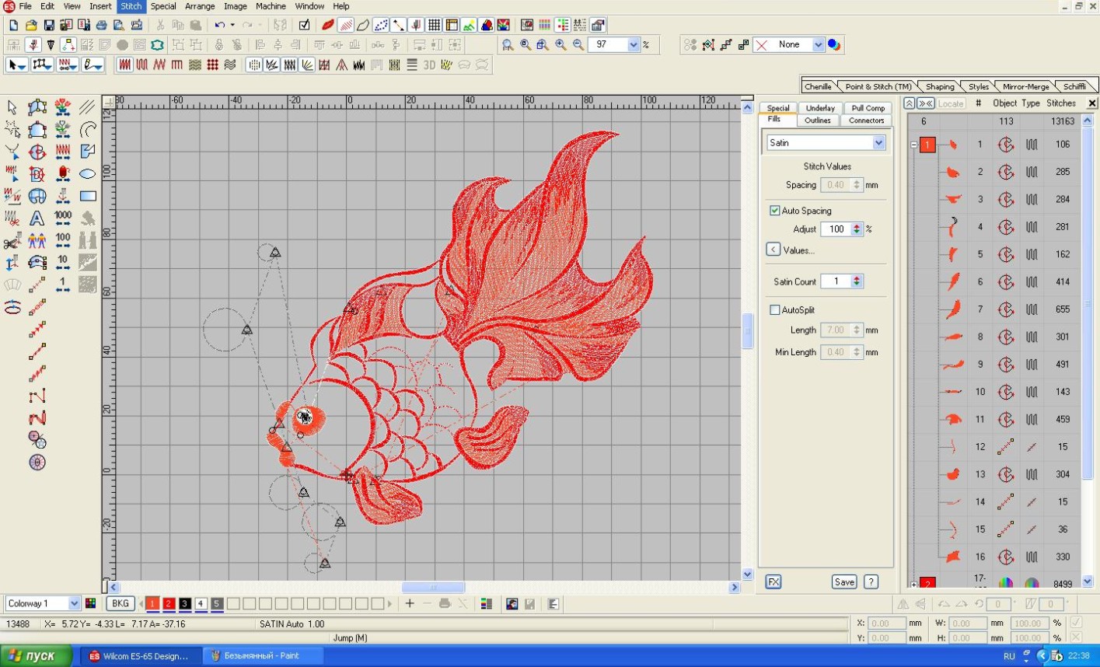The width and height of the screenshot is (1100, 667).
Task: Click the question mark help button
Action: click(x=871, y=581)
